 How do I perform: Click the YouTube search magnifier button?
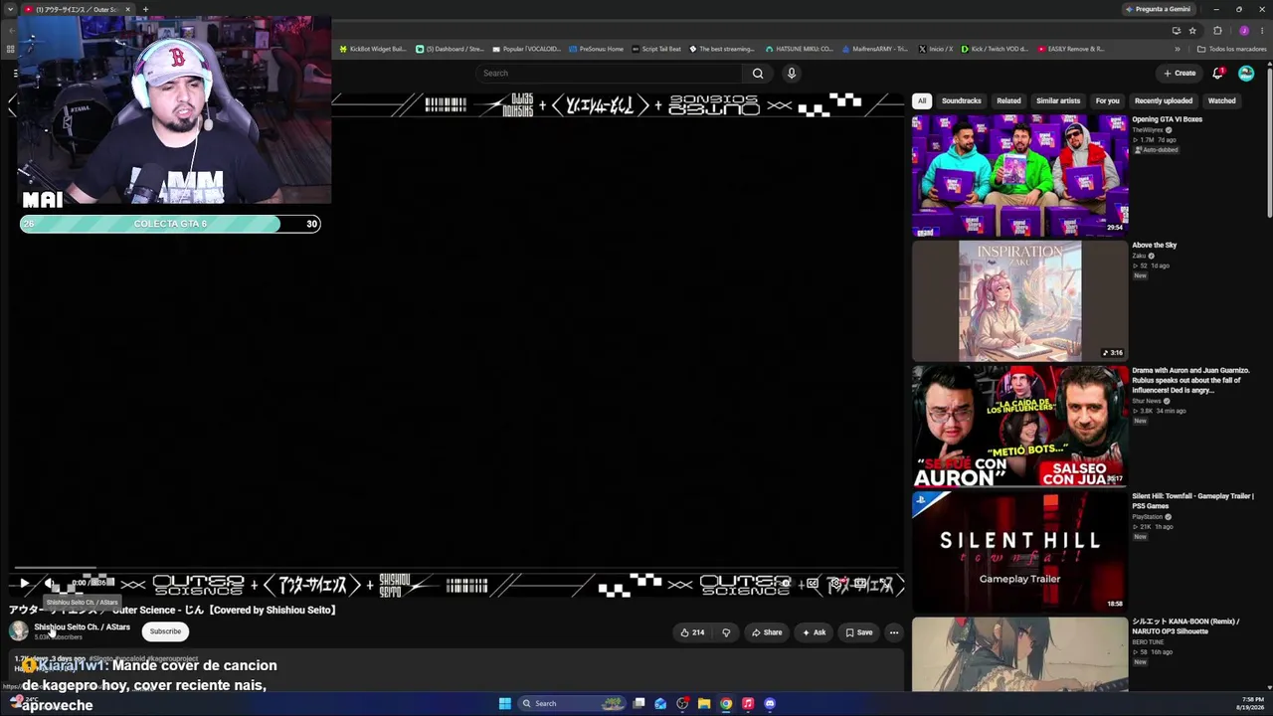click(758, 73)
